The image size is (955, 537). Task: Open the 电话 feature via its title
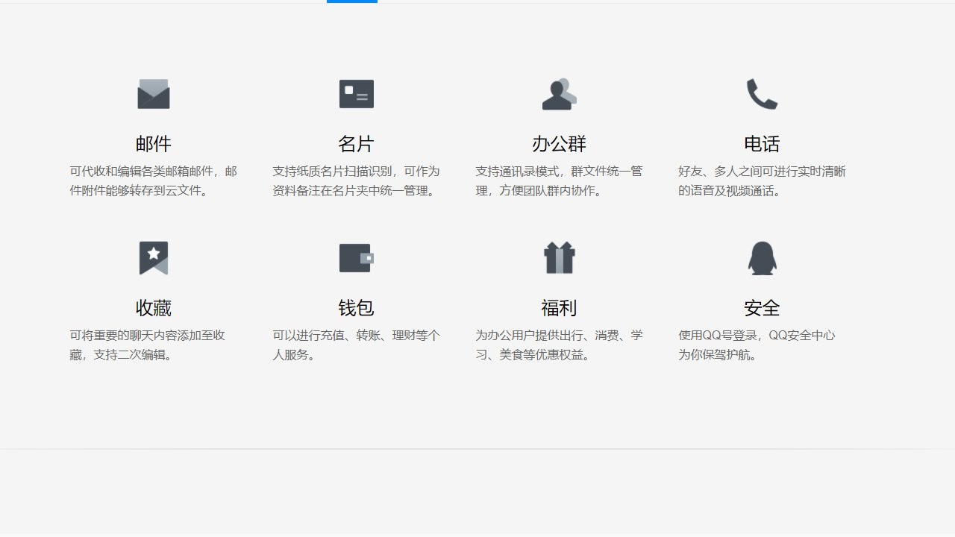(762, 143)
